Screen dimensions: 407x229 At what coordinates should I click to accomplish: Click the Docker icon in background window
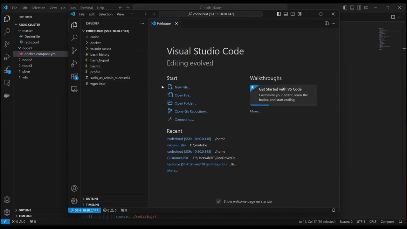7,95
